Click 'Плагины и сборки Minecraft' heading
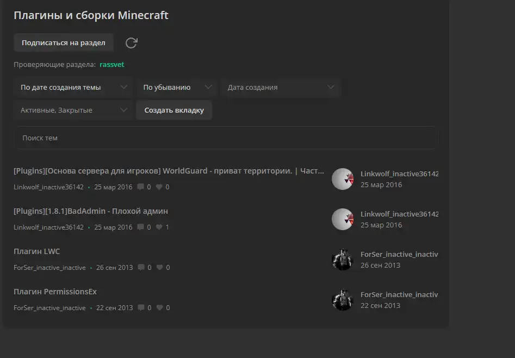The image size is (515, 358). tap(91, 15)
